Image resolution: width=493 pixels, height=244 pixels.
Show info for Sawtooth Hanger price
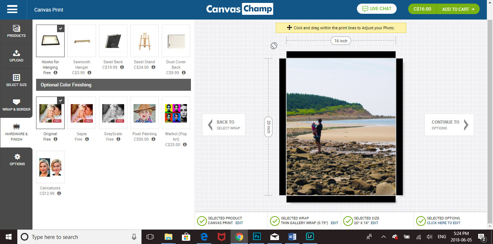click(x=89, y=73)
